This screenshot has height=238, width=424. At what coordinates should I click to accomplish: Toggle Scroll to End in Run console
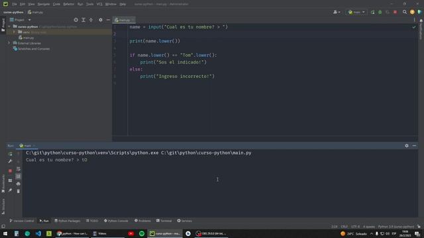click(x=19, y=177)
